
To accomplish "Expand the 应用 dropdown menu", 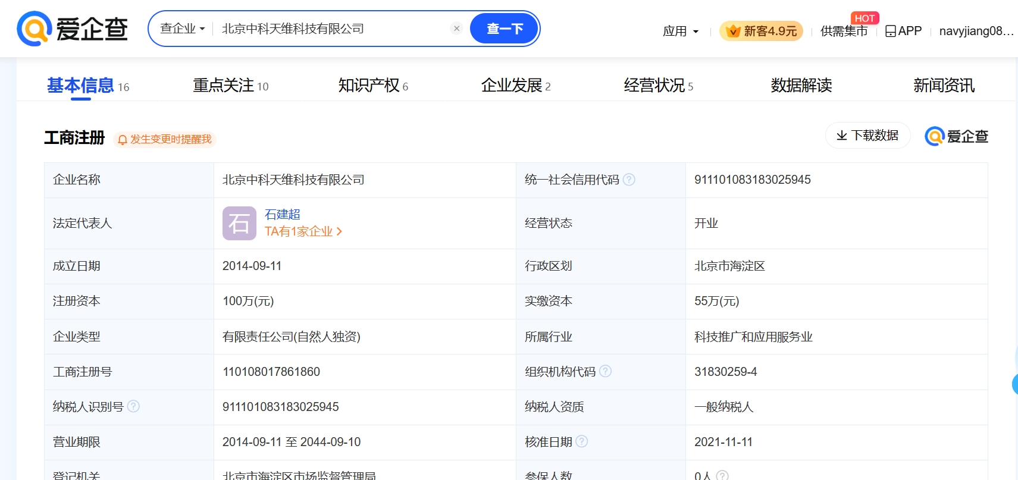I will (681, 31).
